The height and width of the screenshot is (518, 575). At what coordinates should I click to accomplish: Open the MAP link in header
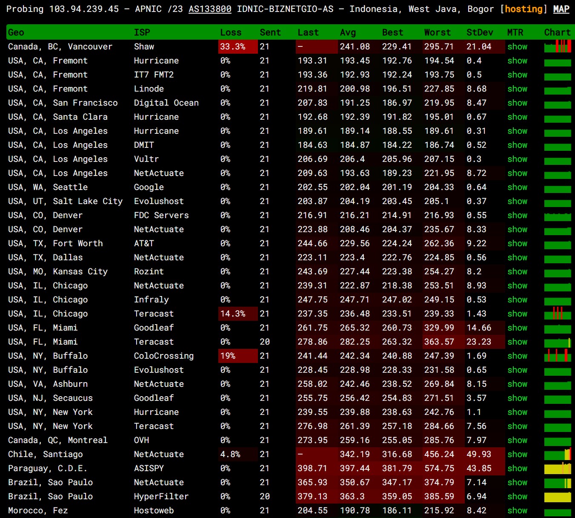point(561,9)
